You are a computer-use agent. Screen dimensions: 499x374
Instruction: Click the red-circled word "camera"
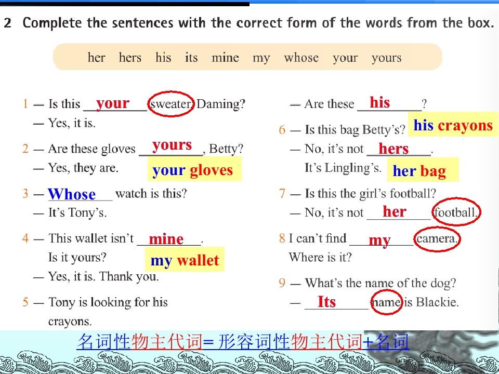point(437,238)
